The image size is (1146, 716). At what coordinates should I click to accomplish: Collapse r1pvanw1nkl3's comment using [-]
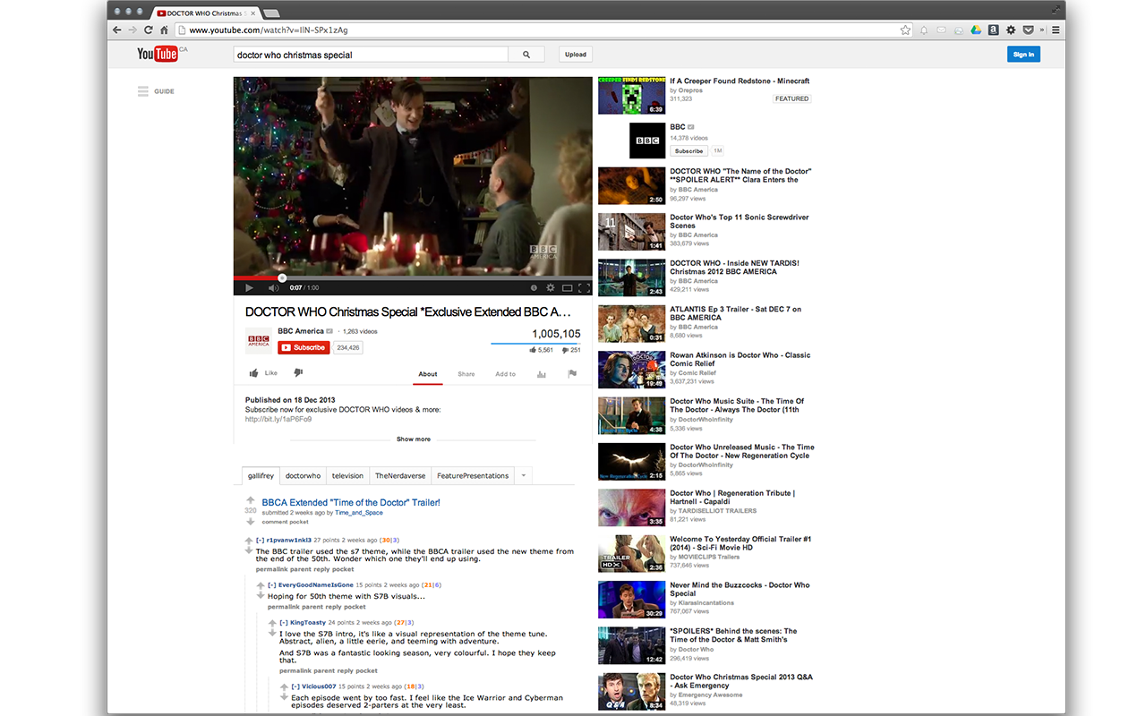[x=260, y=541]
